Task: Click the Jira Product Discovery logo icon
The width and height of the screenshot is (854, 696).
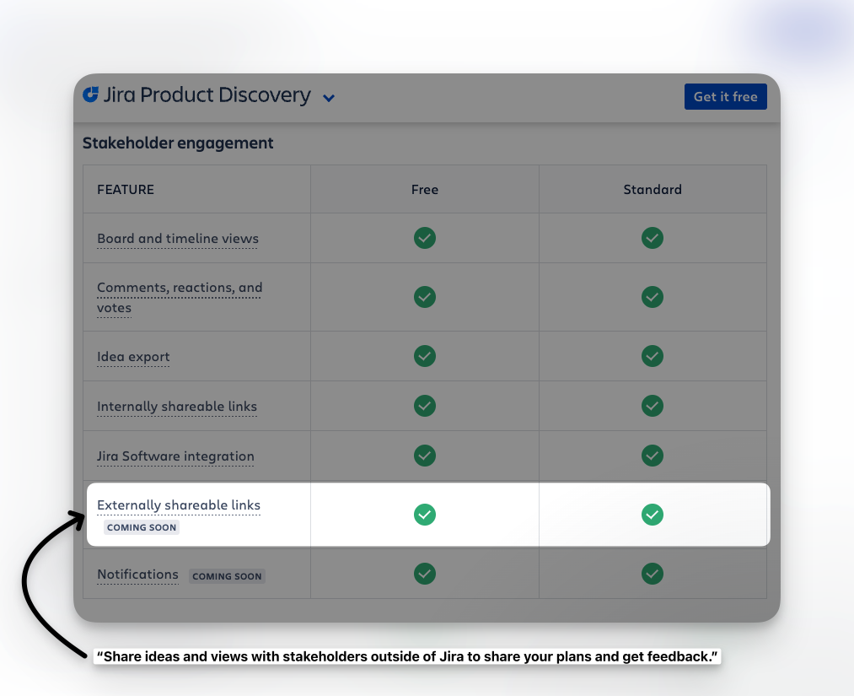Action: tap(89, 95)
